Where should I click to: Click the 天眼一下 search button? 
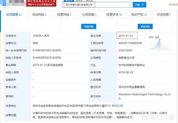click(x=140, y=5)
